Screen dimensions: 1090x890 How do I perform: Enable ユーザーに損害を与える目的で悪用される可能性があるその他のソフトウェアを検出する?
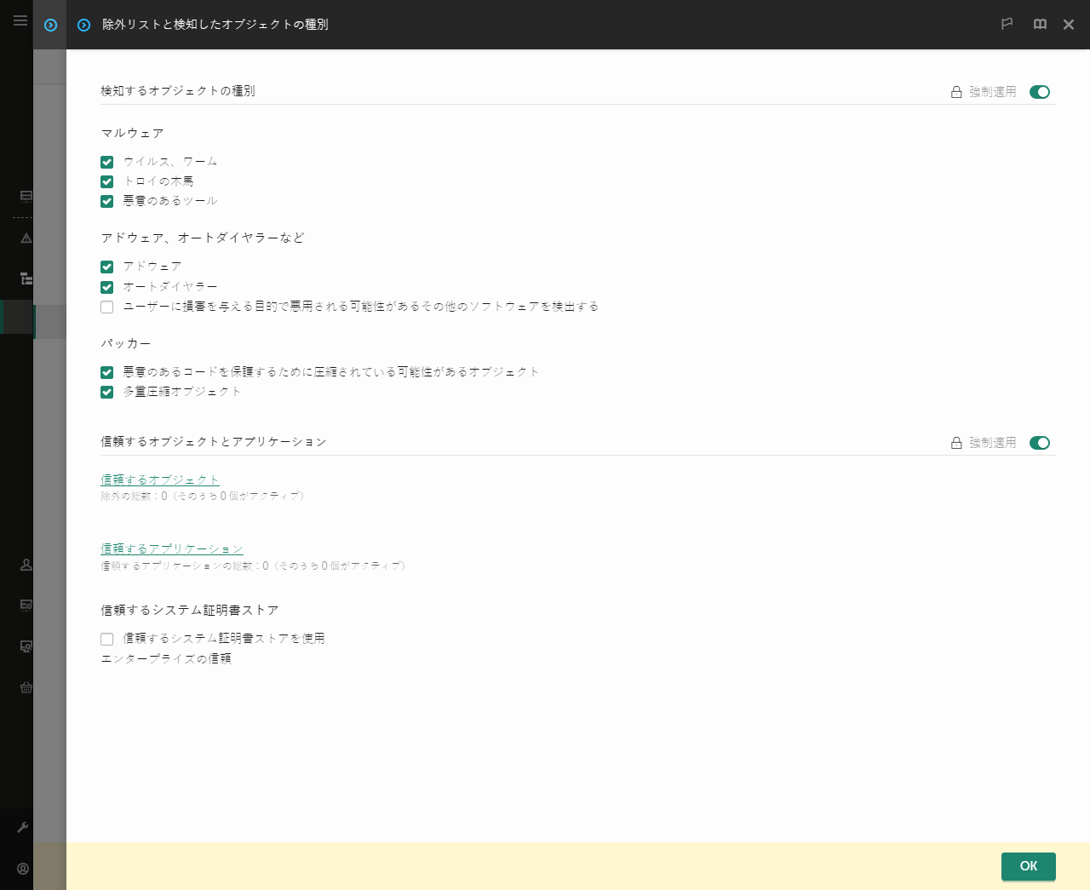click(106, 307)
